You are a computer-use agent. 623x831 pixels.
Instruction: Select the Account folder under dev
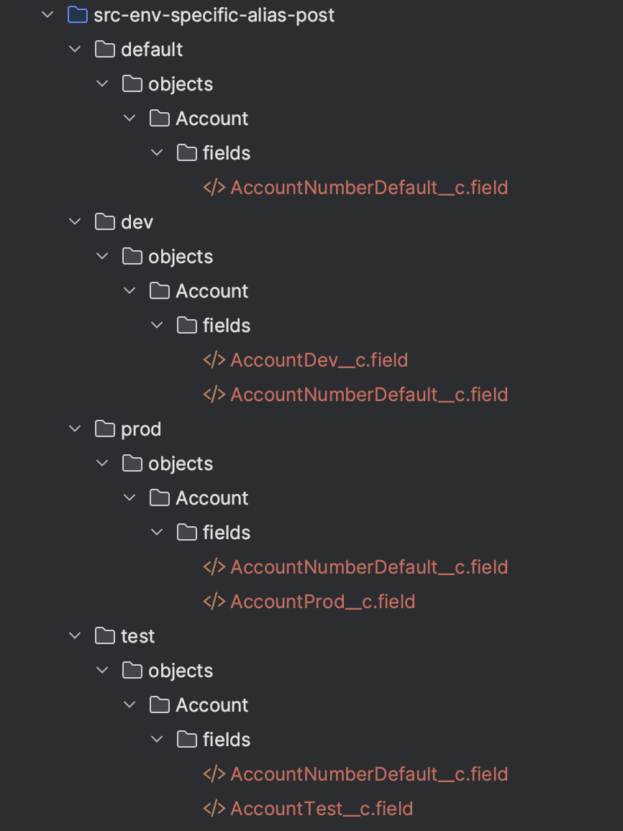[x=212, y=291]
